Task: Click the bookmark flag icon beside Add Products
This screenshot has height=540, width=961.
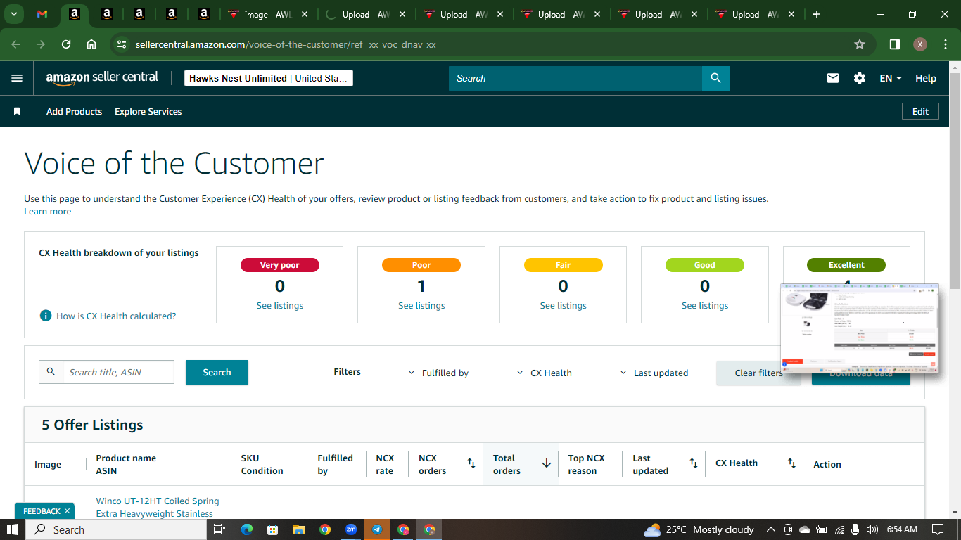Action: coord(17,111)
